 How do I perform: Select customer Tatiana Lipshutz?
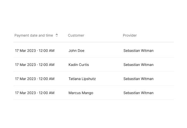click(x=82, y=79)
